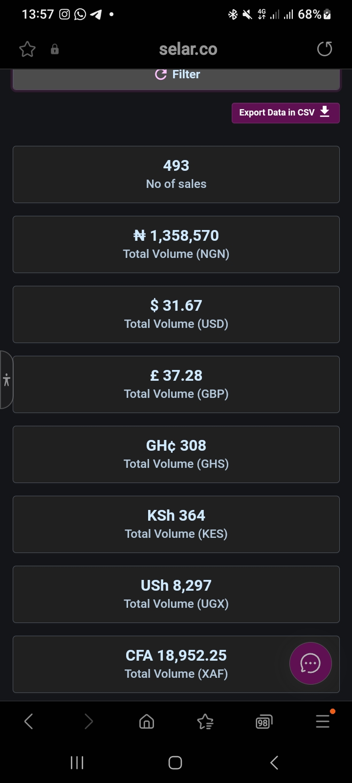
Task: Tap the padlock site security icon
Action: coord(55,49)
